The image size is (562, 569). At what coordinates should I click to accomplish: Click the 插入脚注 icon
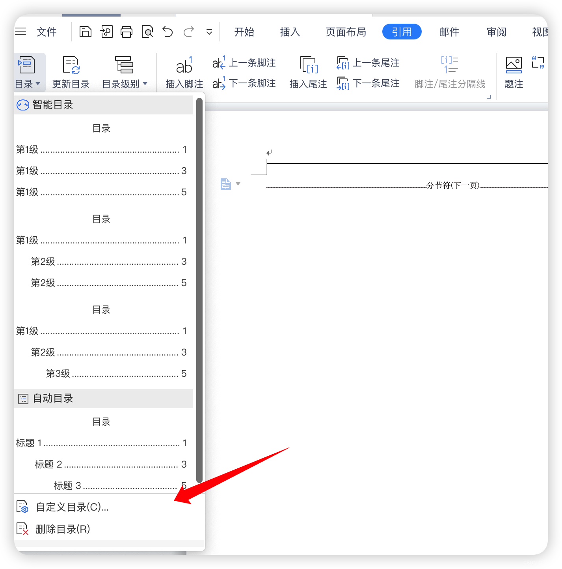pyautogui.click(x=184, y=65)
